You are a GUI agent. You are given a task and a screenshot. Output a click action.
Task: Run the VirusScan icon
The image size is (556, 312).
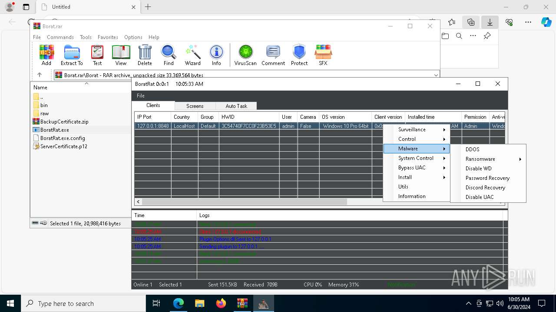[245, 55]
